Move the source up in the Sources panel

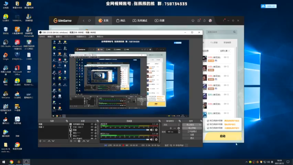84,141
